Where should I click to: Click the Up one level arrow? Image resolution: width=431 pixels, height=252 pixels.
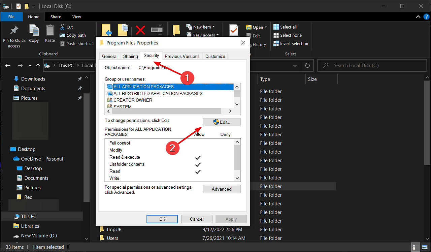click(38, 65)
